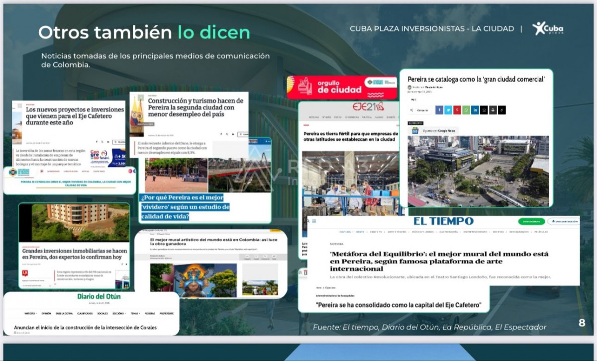Click the print icon in the share row
The height and width of the screenshot is (361, 597).
(x=493, y=110)
